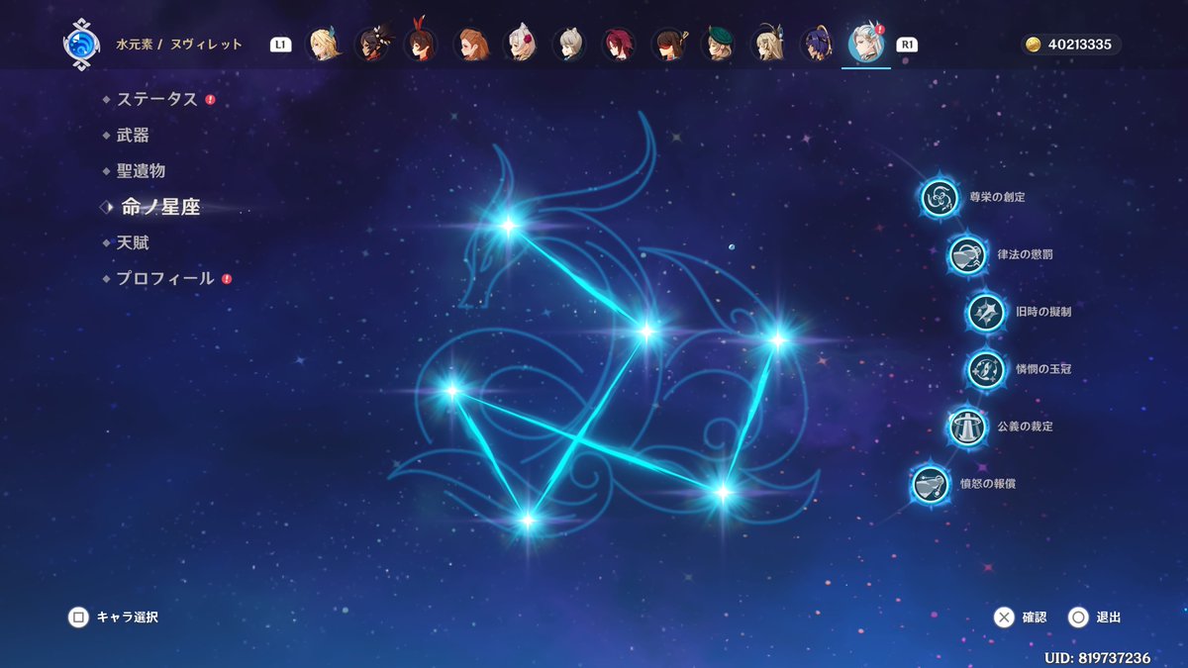Image resolution: width=1188 pixels, height=668 pixels.
Task: Click the 律法の懲罰 label
Action: coord(1026,254)
